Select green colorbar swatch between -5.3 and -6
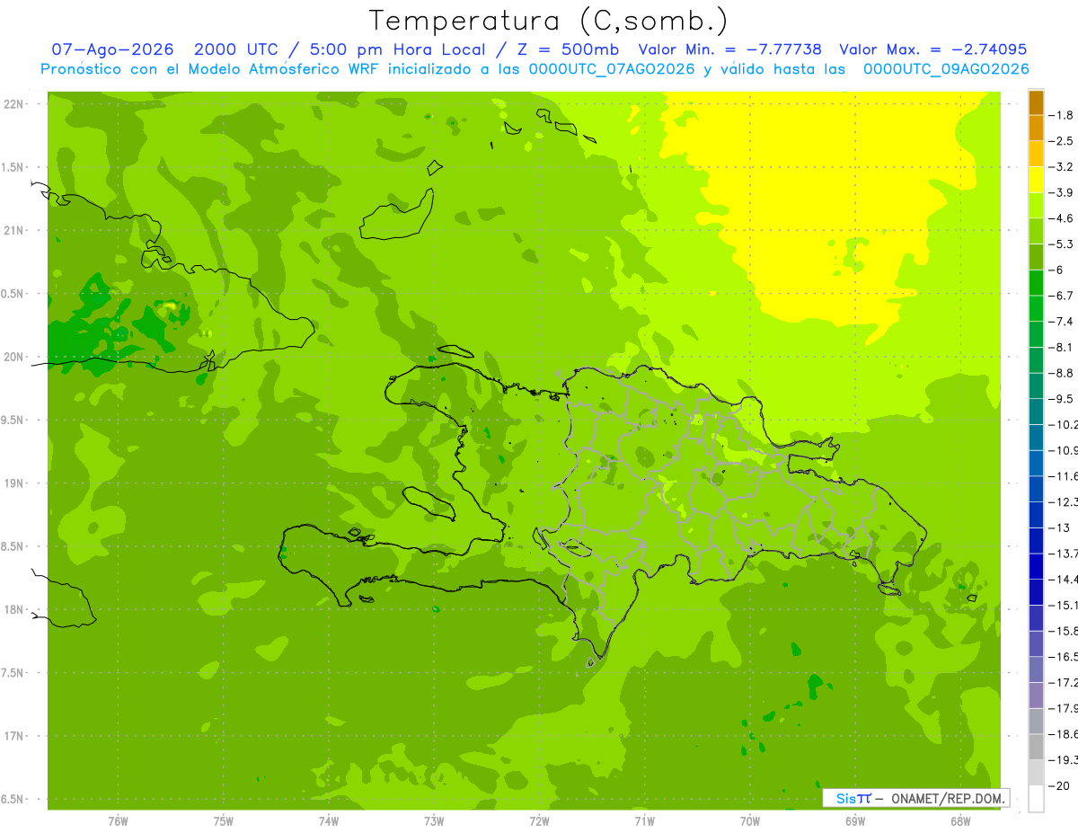This screenshot has height=833, width=1078. (x=1036, y=257)
